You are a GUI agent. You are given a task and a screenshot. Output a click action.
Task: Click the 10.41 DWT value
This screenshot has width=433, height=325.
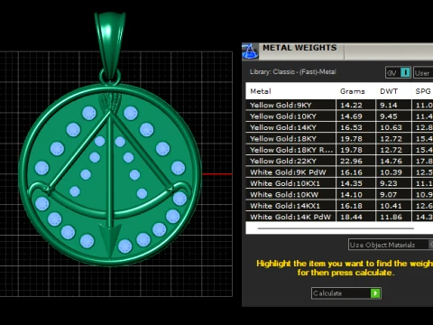pos(391,206)
